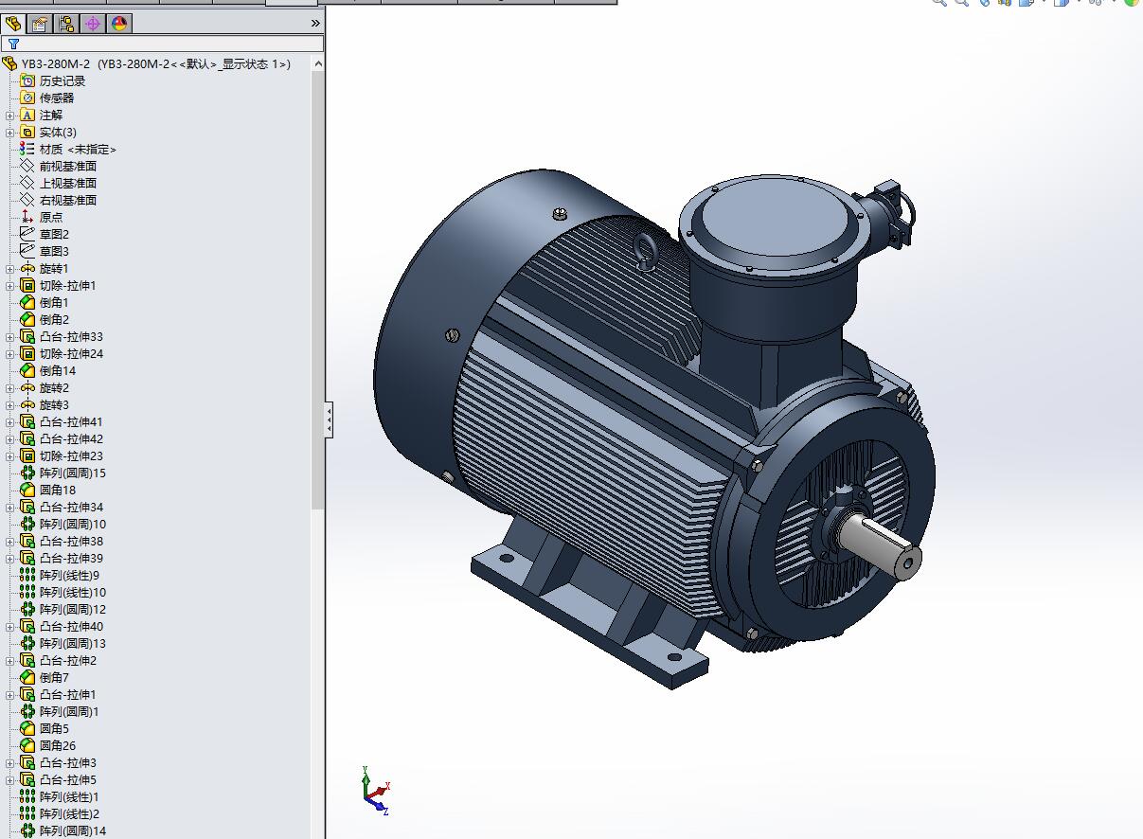Select the 凸台-拉伸34 feature
Image resolution: width=1143 pixels, height=839 pixels.
(62, 507)
